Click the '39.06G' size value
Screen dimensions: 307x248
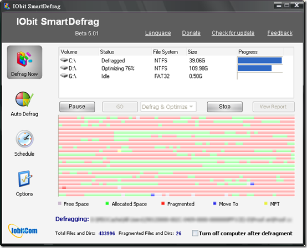(197, 61)
